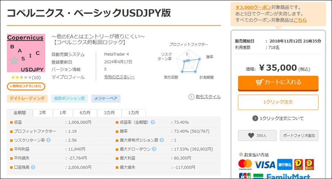Click the heart favorite button showing 350人

[257, 135]
